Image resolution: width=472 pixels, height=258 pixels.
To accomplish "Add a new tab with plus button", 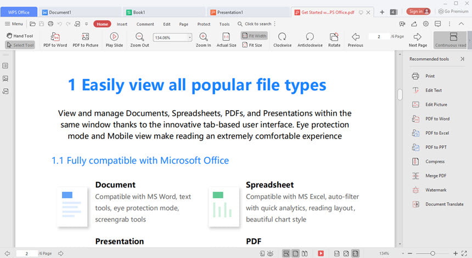I will [x=382, y=12].
